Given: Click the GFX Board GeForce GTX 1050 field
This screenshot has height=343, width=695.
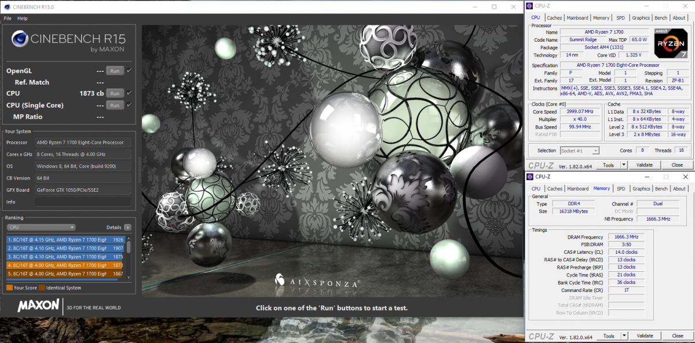Looking at the screenshot, I should tap(83, 190).
